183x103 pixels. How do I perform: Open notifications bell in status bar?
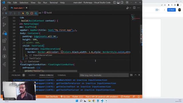pyautogui.click(x=139, y=97)
